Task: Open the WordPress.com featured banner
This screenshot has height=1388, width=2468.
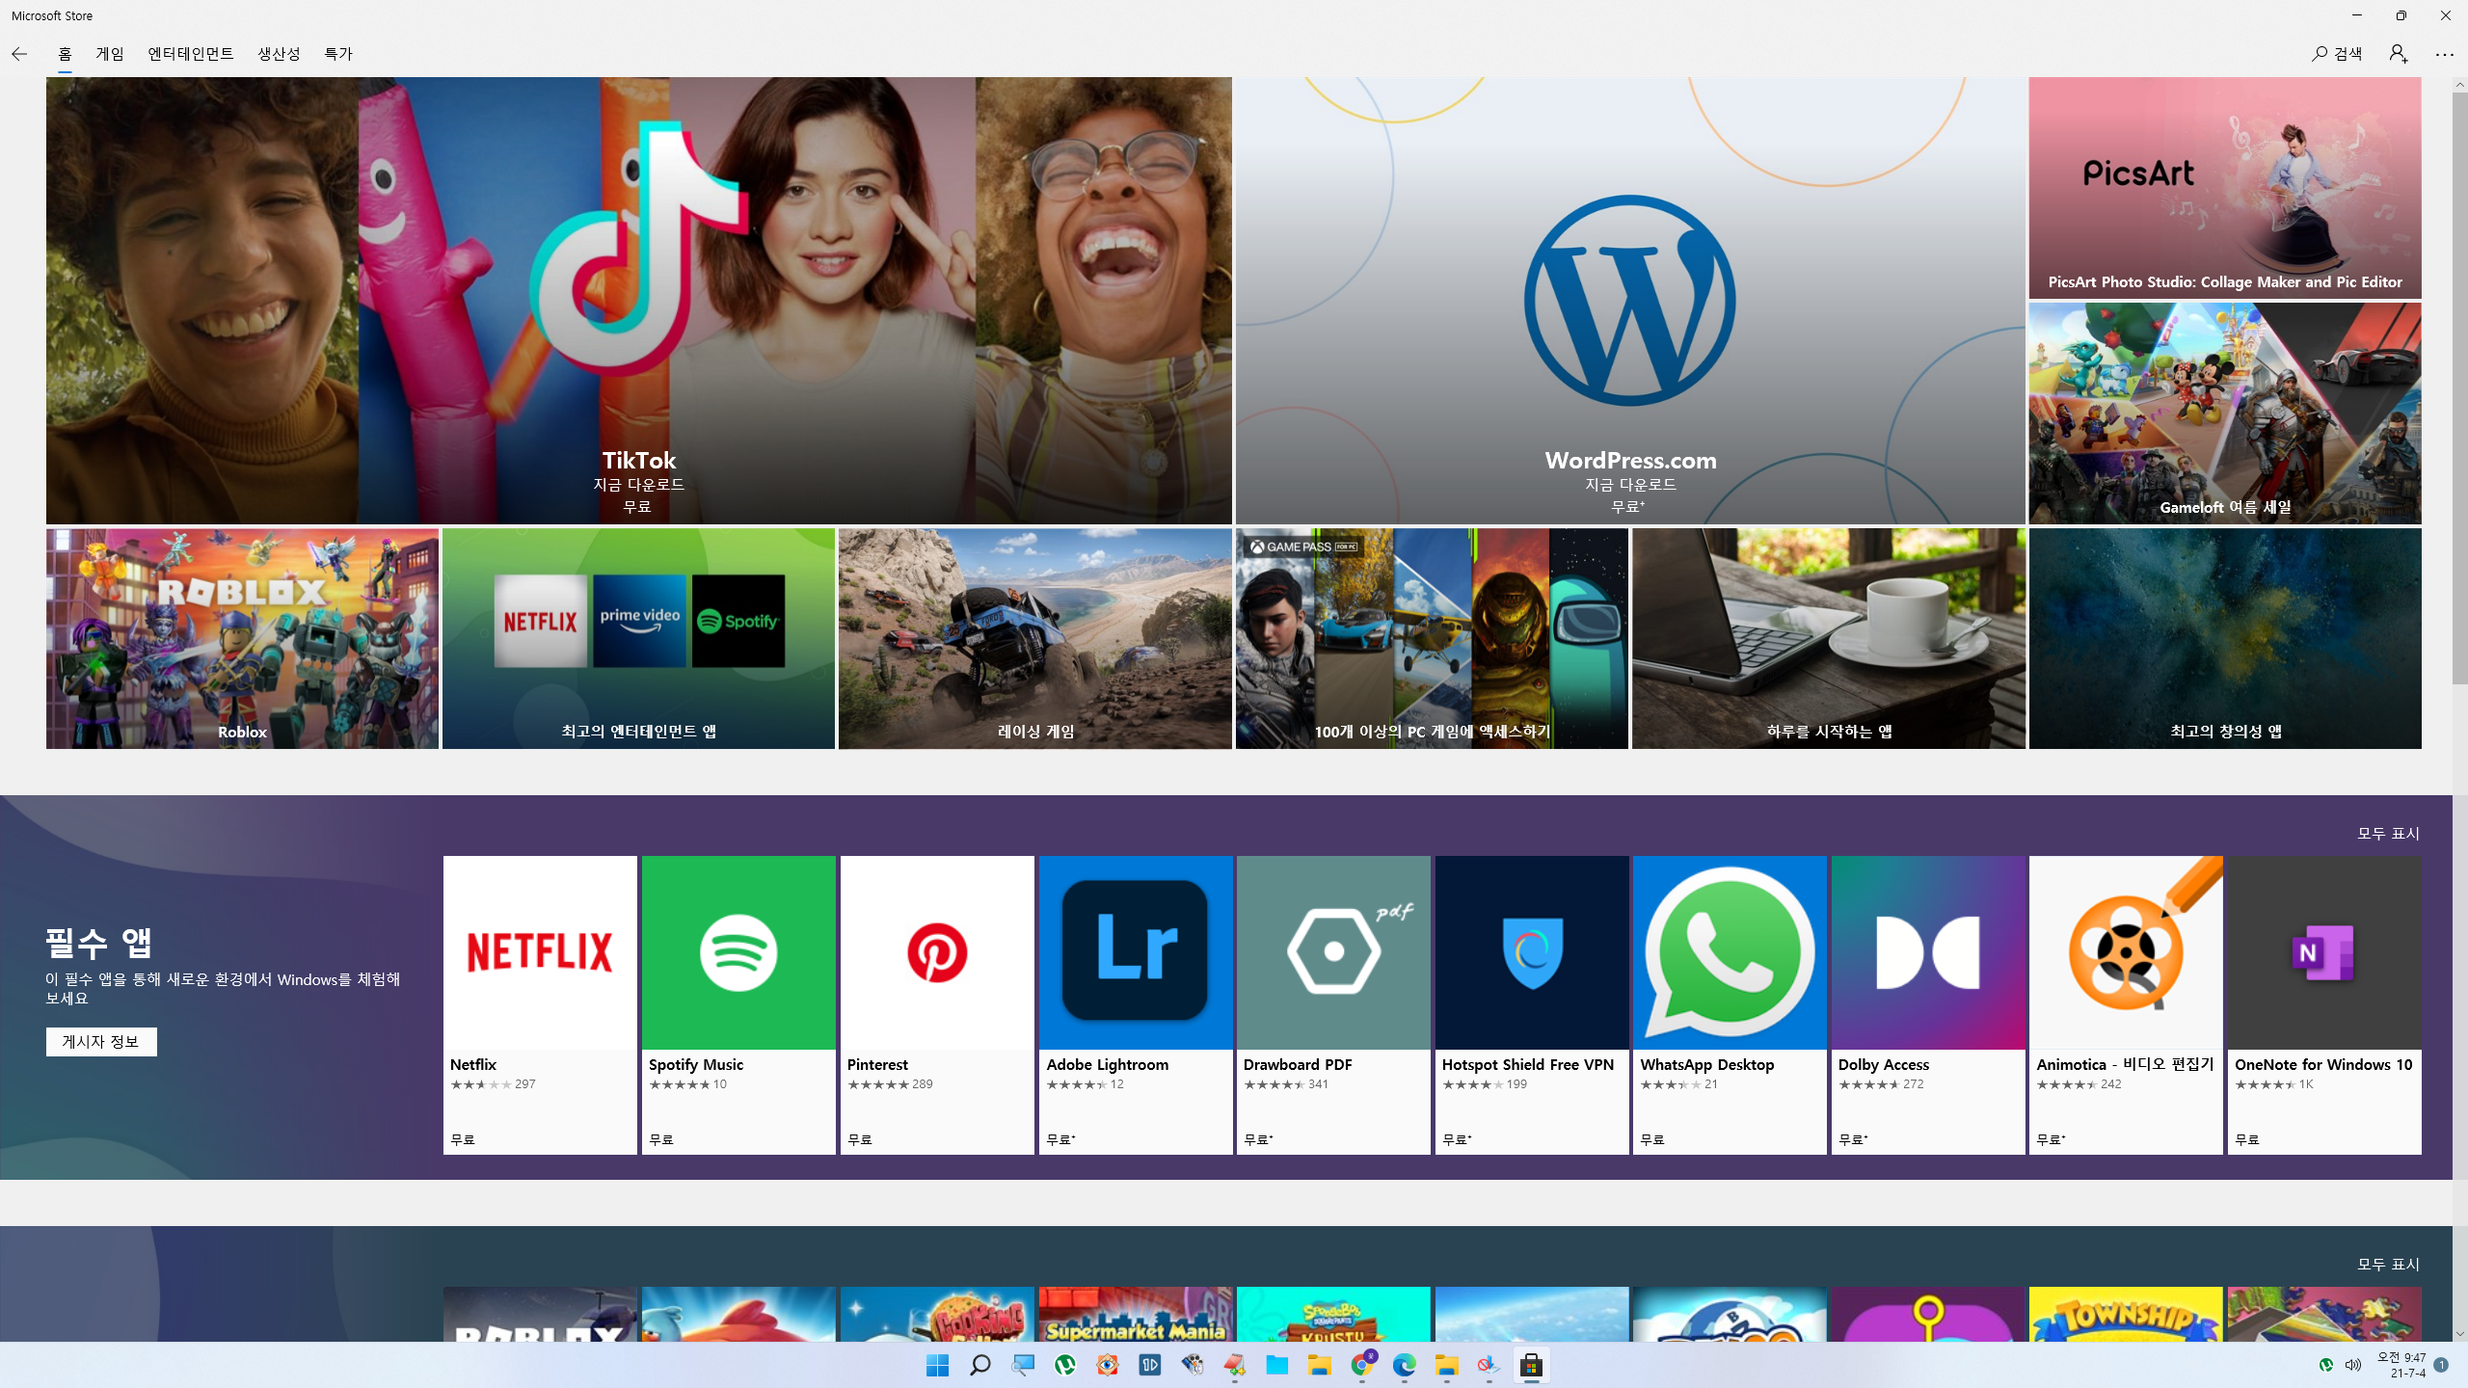Action: click(x=1629, y=301)
